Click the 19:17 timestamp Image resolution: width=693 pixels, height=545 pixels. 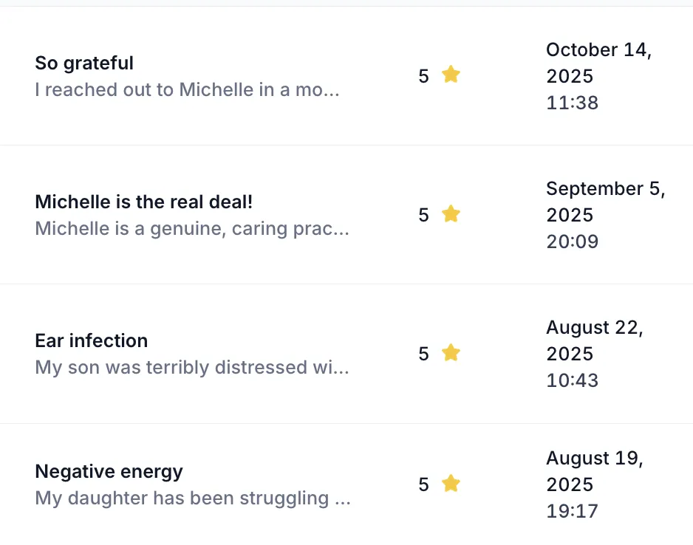[x=572, y=511]
